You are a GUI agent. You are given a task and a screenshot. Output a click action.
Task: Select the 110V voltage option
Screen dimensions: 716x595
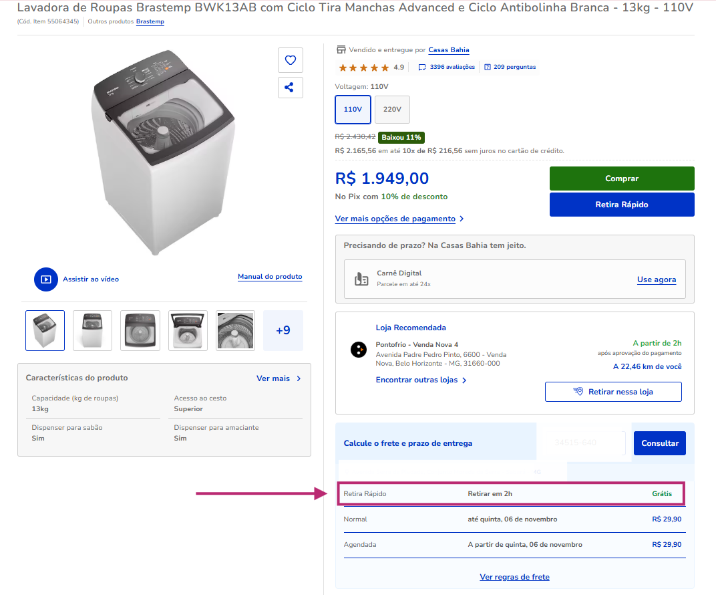(x=353, y=110)
